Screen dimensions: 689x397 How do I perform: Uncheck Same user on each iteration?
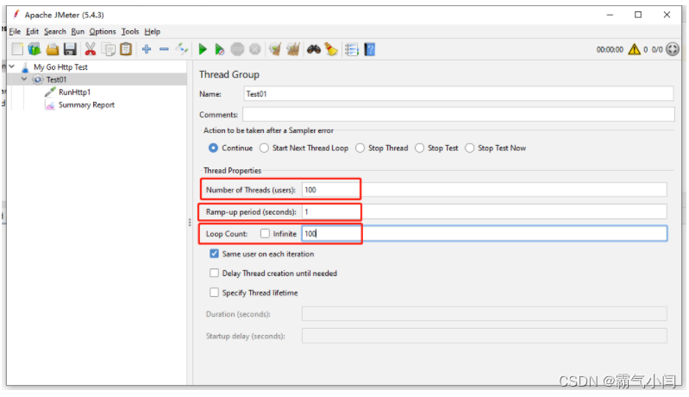[x=214, y=254]
